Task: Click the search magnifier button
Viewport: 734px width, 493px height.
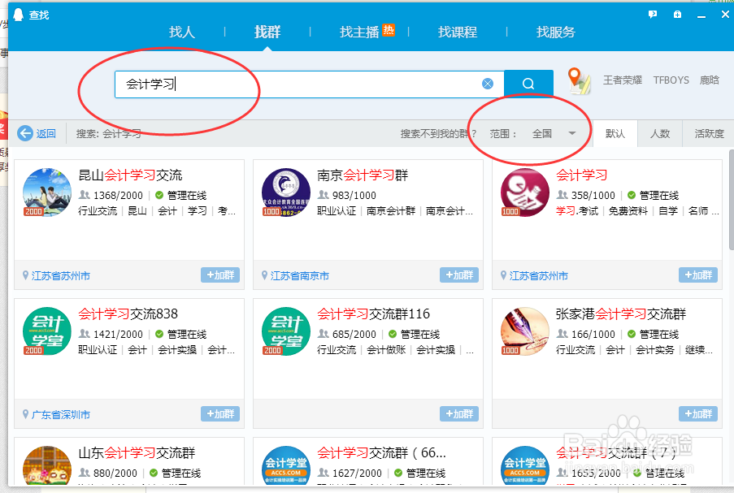Action: 528,84
